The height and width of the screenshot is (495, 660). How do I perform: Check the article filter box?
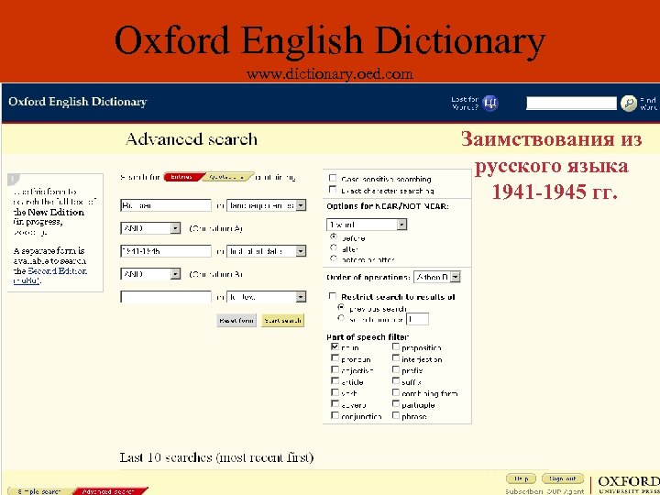point(335,381)
